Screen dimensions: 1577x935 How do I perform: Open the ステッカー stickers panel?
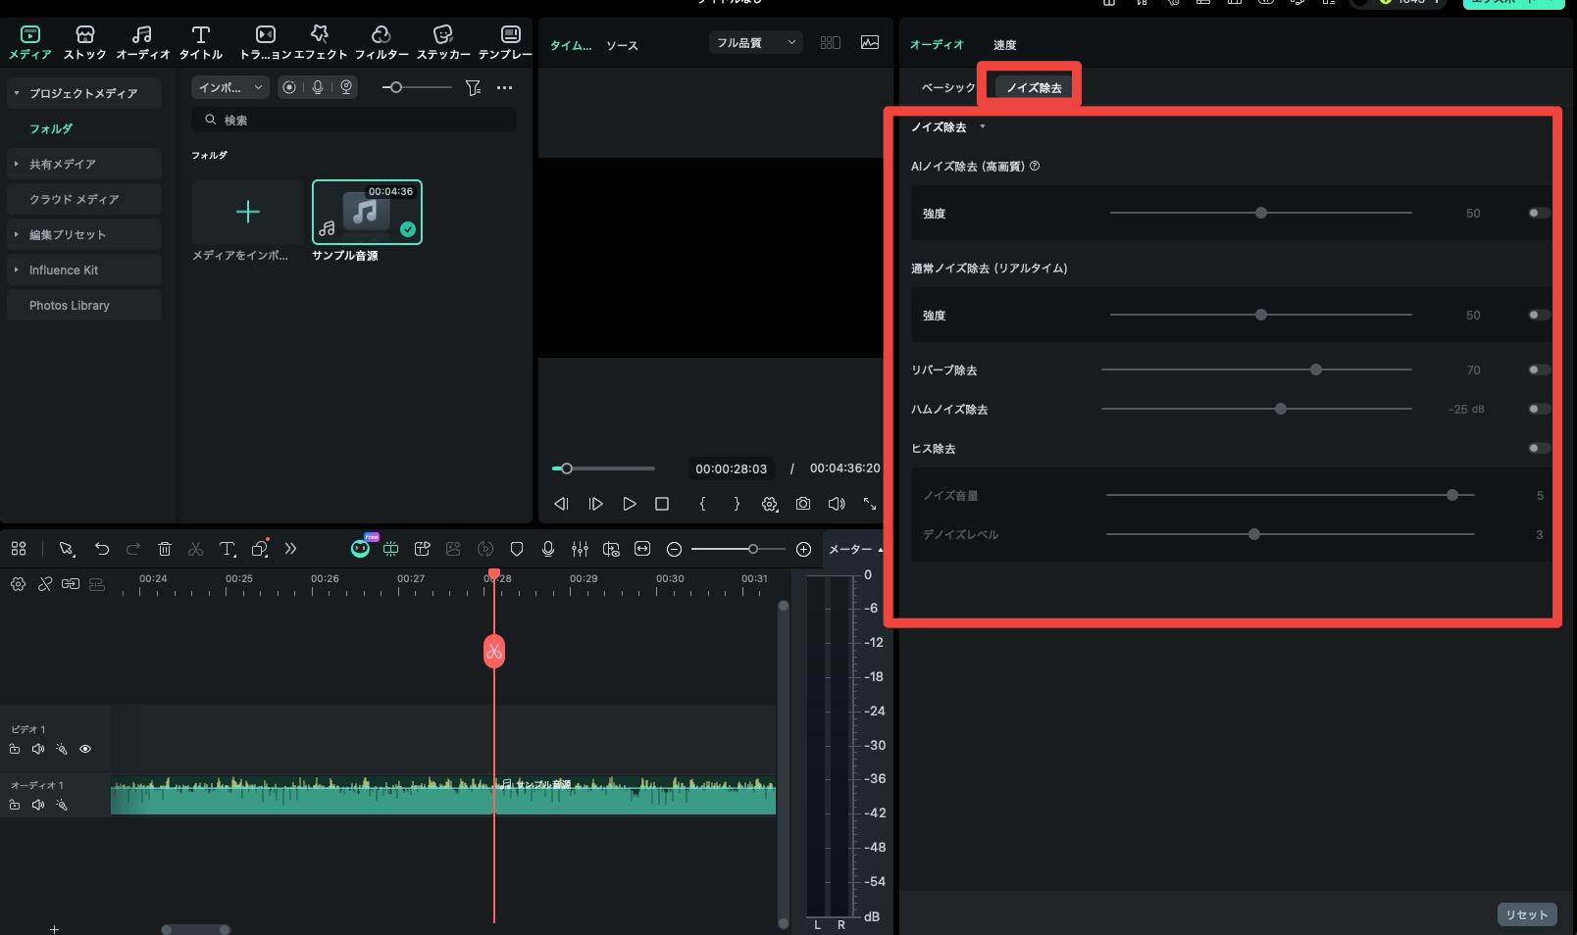click(x=443, y=43)
